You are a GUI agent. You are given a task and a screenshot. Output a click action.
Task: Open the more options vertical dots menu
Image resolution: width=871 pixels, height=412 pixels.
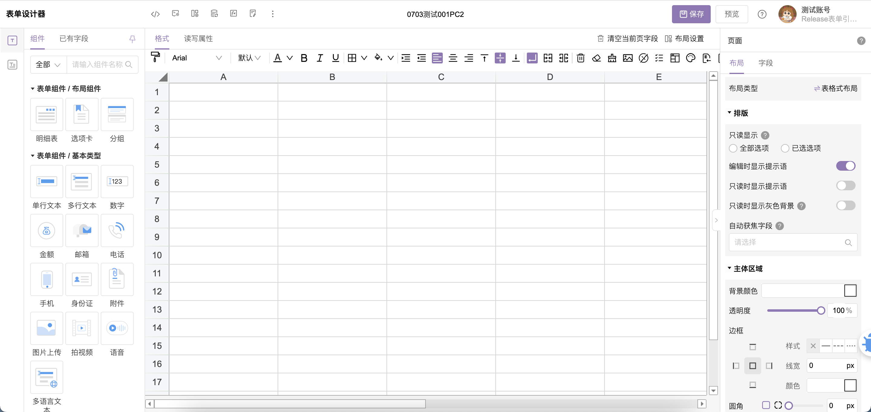[x=272, y=14]
